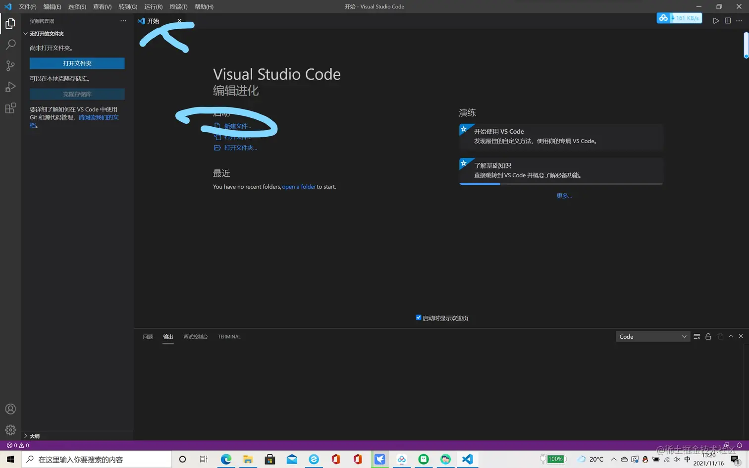Open the 选择(S) menu
This screenshot has height=468, width=749.
(77, 6)
